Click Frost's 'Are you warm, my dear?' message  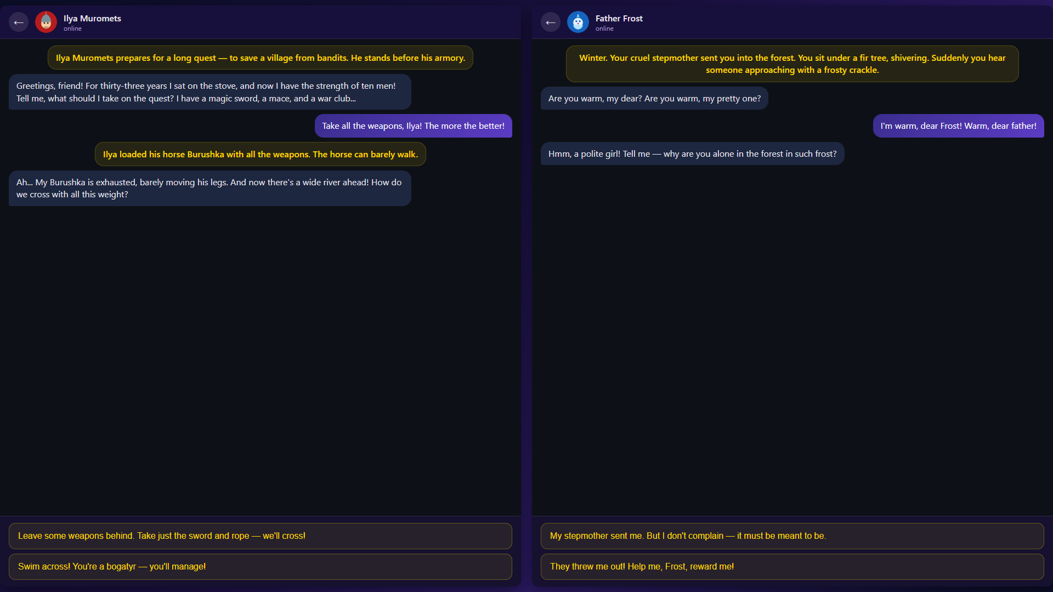[654, 98]
